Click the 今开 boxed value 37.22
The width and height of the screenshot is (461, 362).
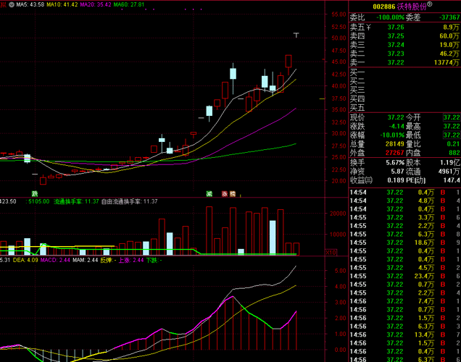[x=452, y=117]
